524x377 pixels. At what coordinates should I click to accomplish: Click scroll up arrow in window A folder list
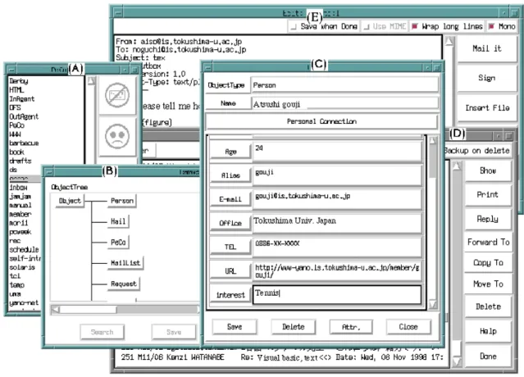(x=91, y=80)
